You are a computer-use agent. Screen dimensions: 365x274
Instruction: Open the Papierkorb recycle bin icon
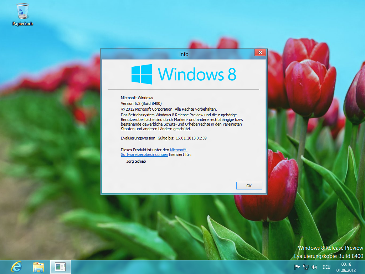pos(22,14)
